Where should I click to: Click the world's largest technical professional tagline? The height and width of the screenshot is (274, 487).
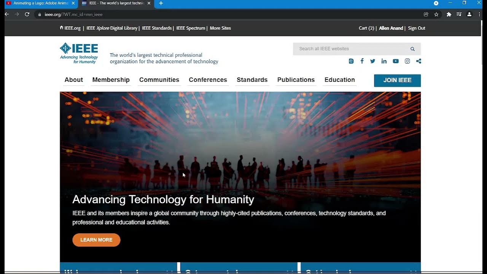pos(164,58)
